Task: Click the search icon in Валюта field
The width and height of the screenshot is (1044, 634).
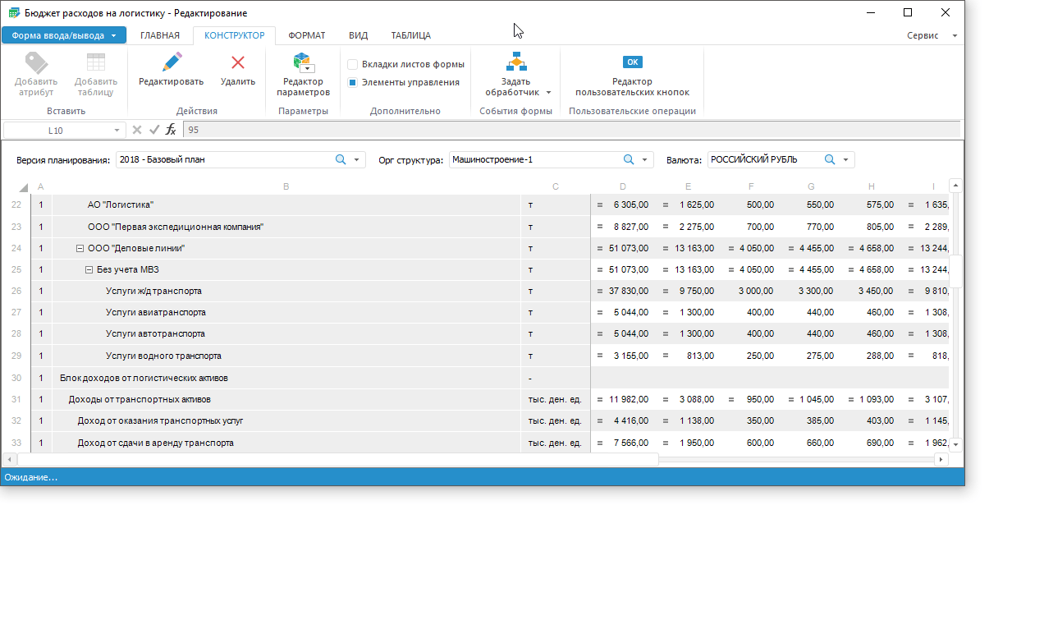Action: (x=830, y=160)
